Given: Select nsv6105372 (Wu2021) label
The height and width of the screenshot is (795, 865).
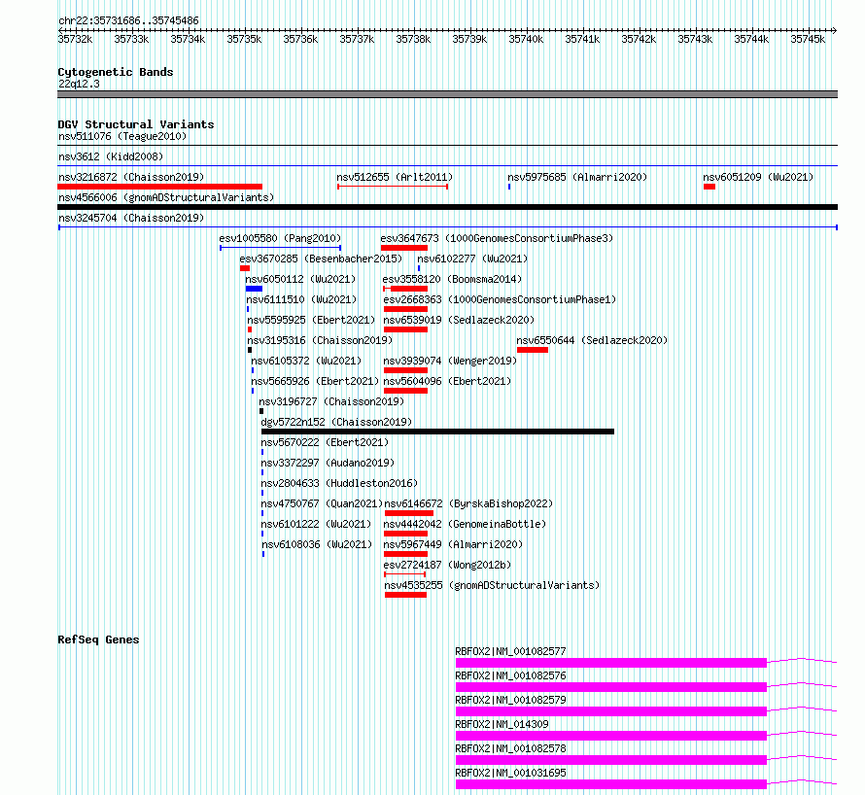Looking at the screenshot, I should click(306, 361).
